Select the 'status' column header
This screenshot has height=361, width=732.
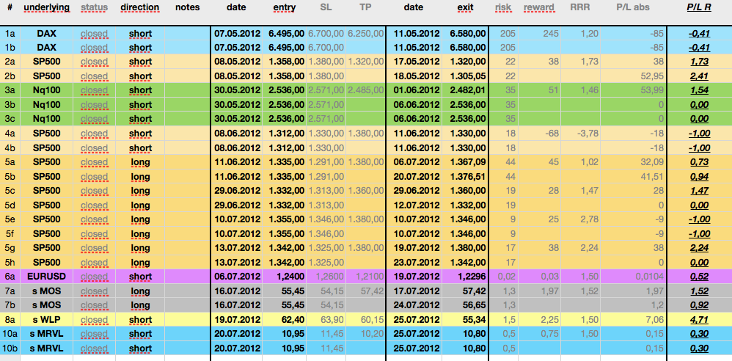point(94,8)
